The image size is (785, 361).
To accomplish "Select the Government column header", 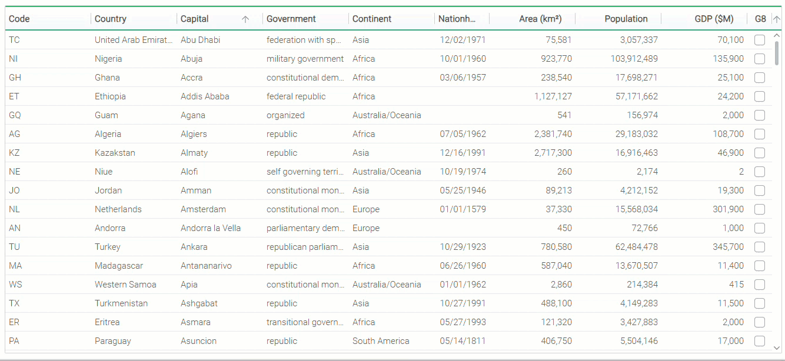I will click(291, 19).
